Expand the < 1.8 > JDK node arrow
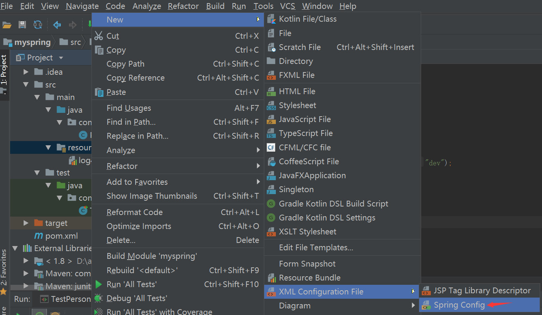This screenshot has width=542, height=315. click(26, 261)
